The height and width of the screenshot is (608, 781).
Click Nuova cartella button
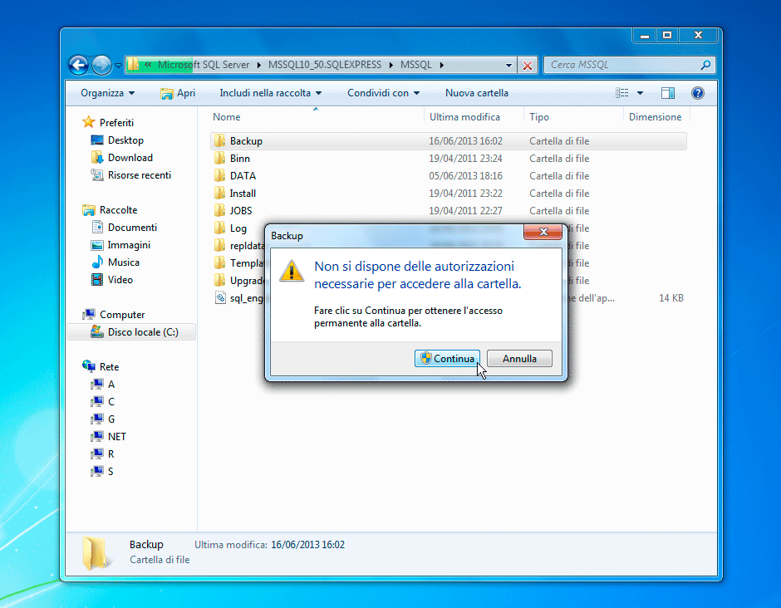[x=477, y=93]
